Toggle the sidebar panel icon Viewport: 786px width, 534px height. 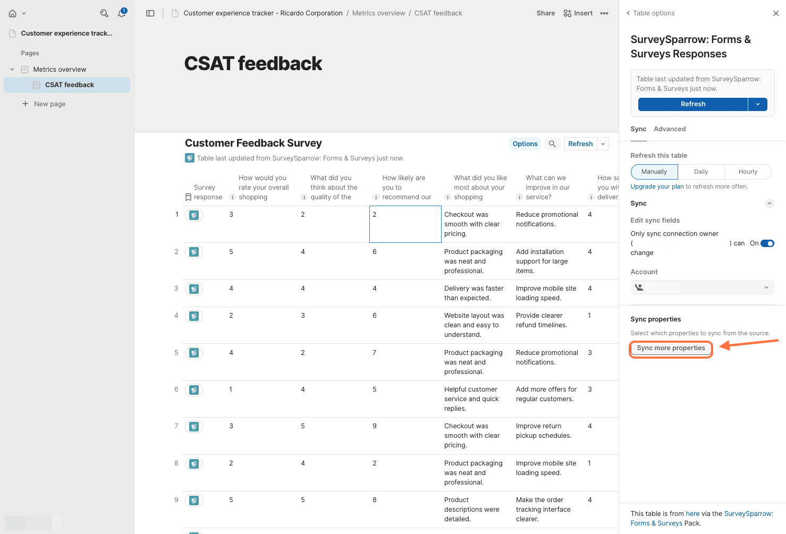click(x=150, y=13)
